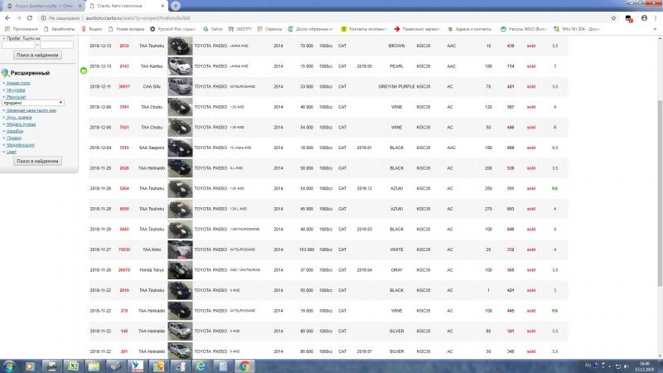Open the Яндекс bookmark
This screenshot has width=663, height=373.
coord(92,29)
